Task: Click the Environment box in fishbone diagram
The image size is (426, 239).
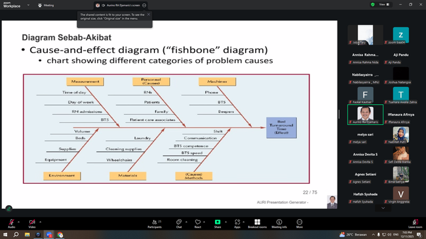Action: [62, 175]
